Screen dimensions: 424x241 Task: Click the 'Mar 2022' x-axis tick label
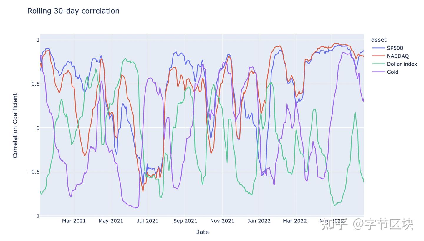(295, 221)
